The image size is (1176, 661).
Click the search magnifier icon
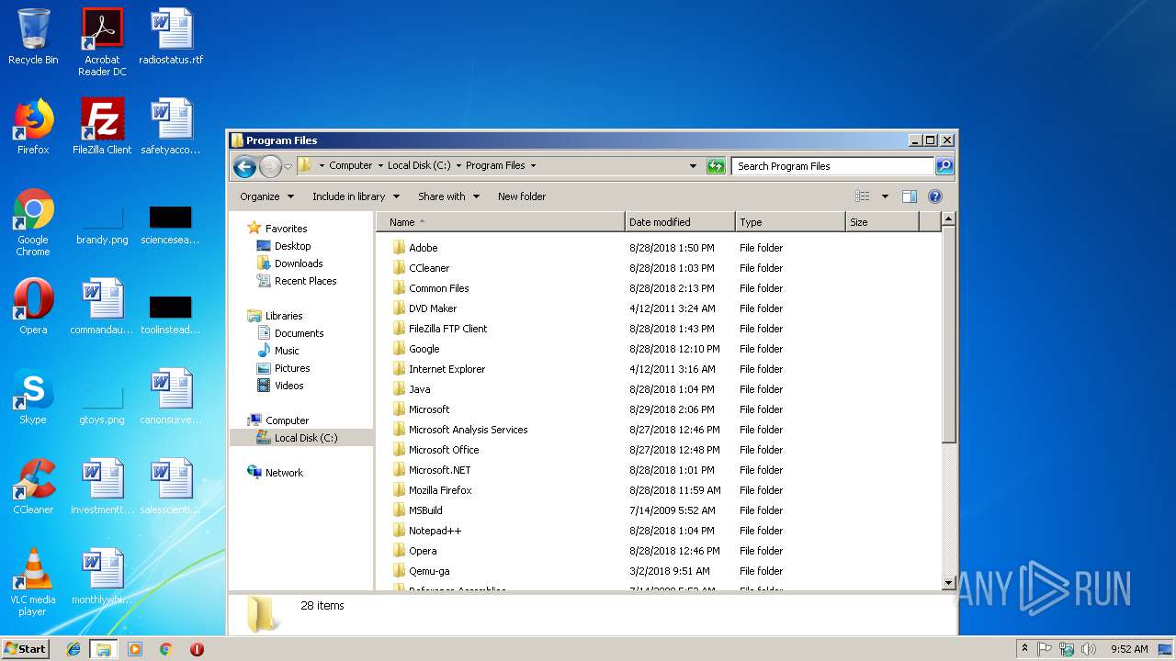[x=944, y=166]
